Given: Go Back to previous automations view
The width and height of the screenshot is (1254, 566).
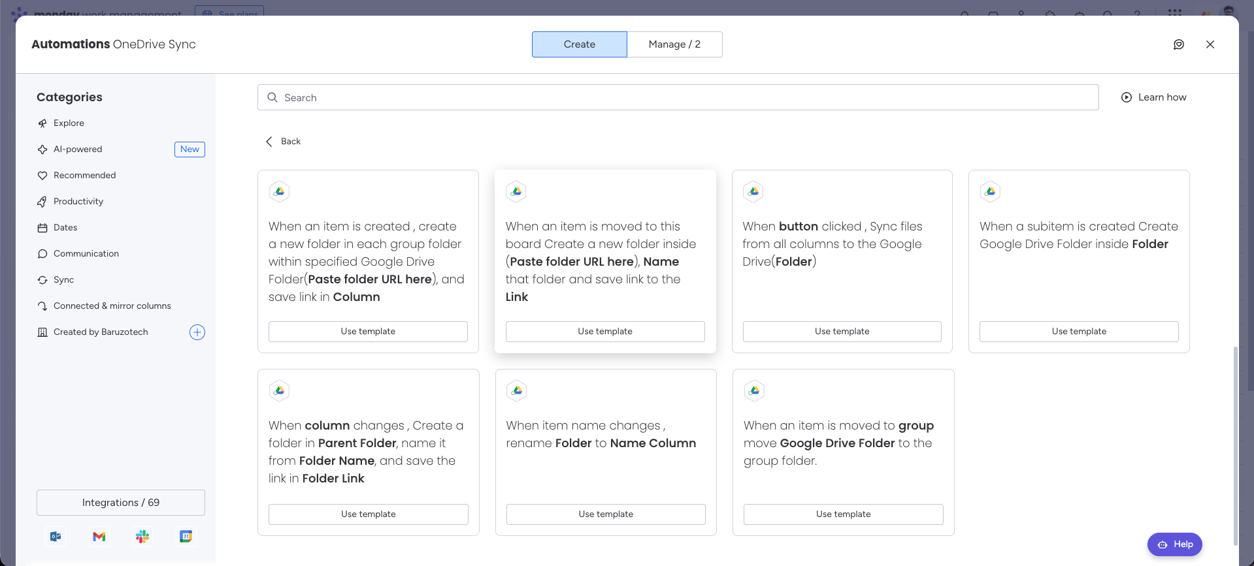Looking at the screenshot, I should click(283, 142).
